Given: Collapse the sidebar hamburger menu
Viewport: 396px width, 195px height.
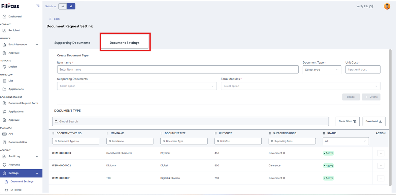Looking at the screenshot, I should (38, 6).
